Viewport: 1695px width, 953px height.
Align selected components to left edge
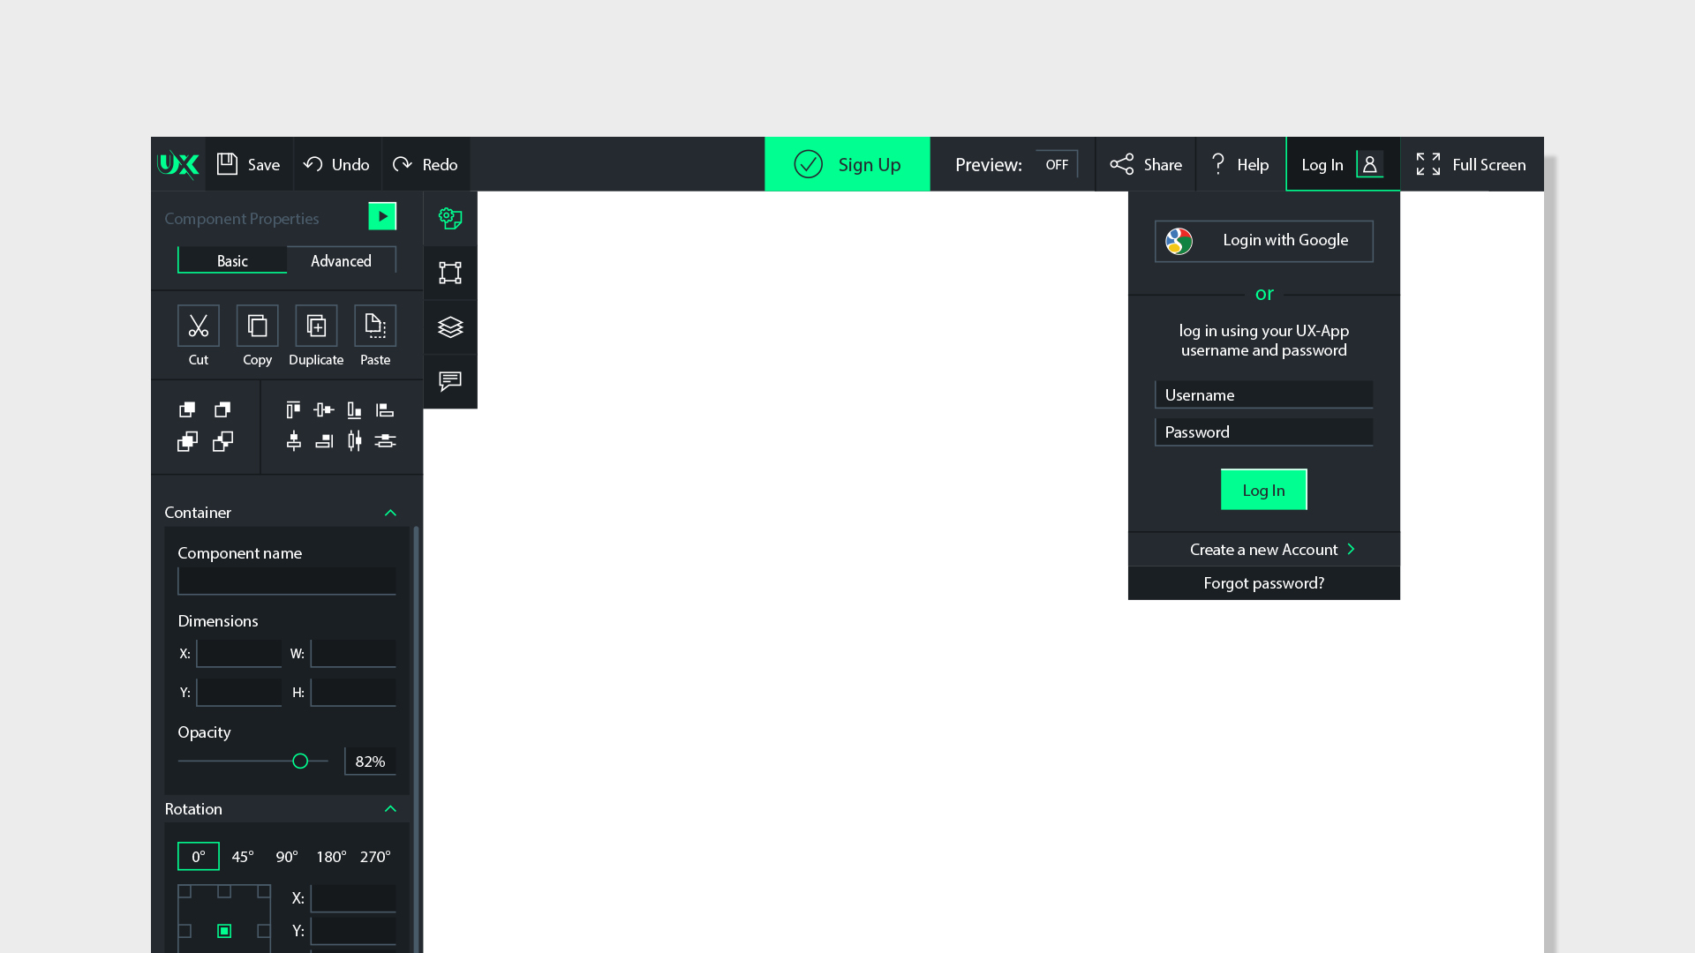click(385, 409)
